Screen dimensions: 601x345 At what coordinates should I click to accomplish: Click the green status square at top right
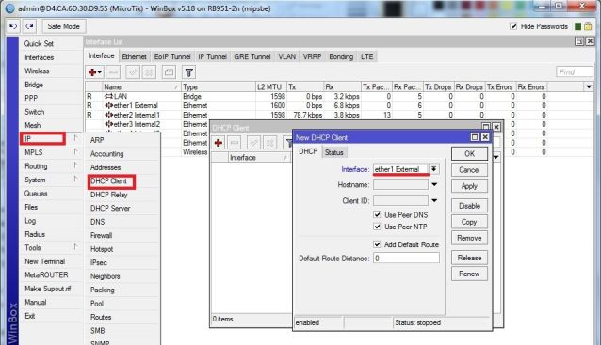click(x=578, y=26)
